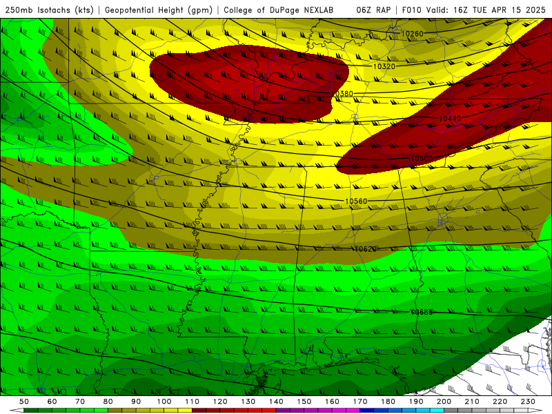552x414 pixels.
Task: Click the 10320 height contour label
Action: 384,66
